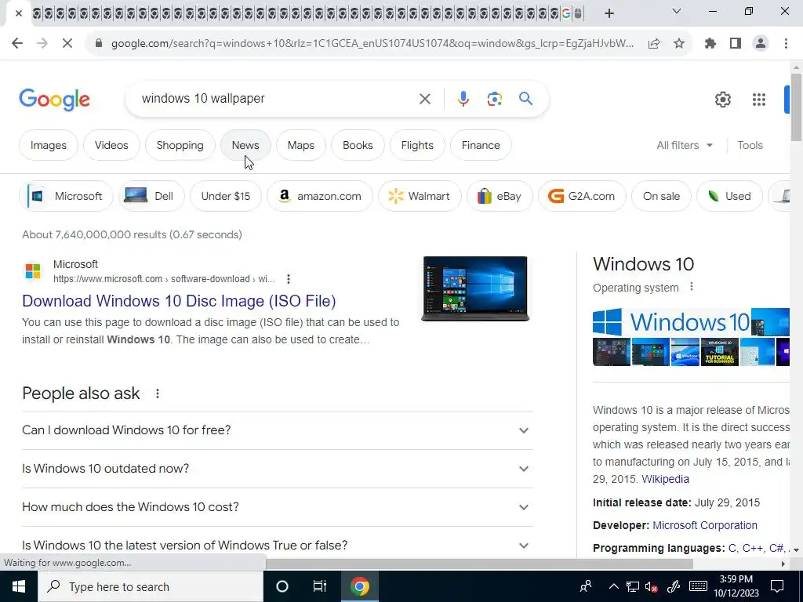Open the All filters dropdown

(685, 145)
